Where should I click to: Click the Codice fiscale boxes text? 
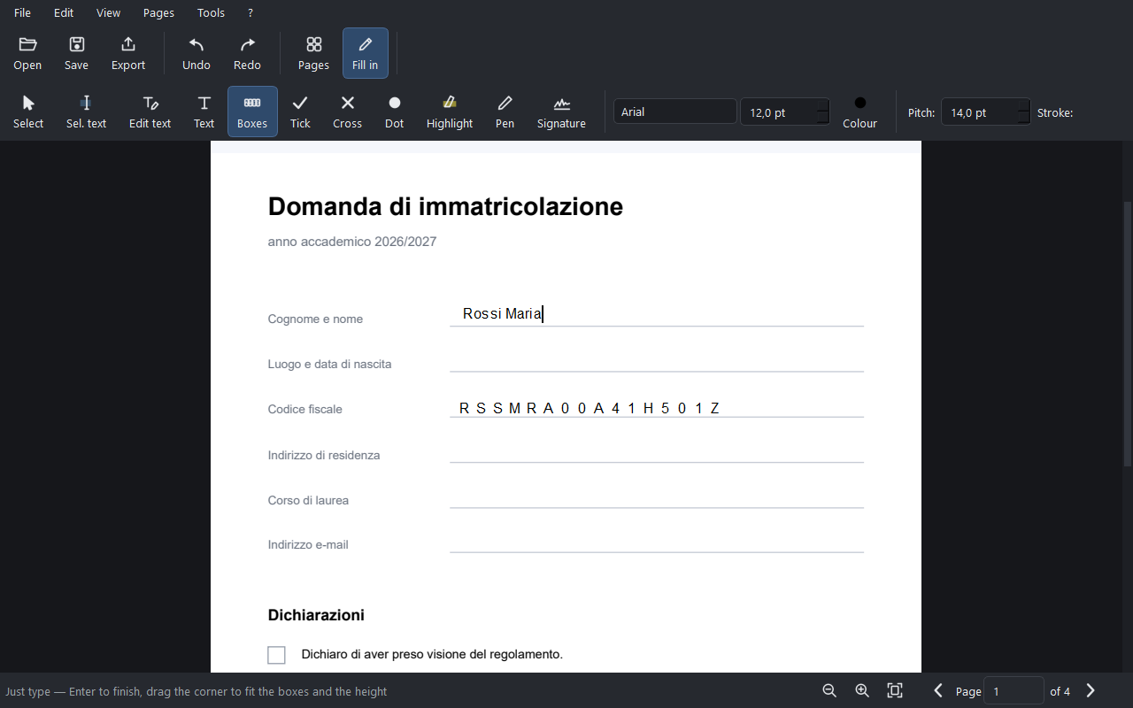[590, 408]
